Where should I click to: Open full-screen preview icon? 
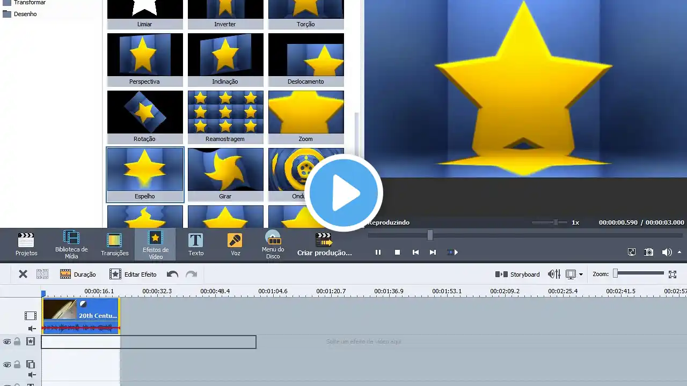[632, 252]
